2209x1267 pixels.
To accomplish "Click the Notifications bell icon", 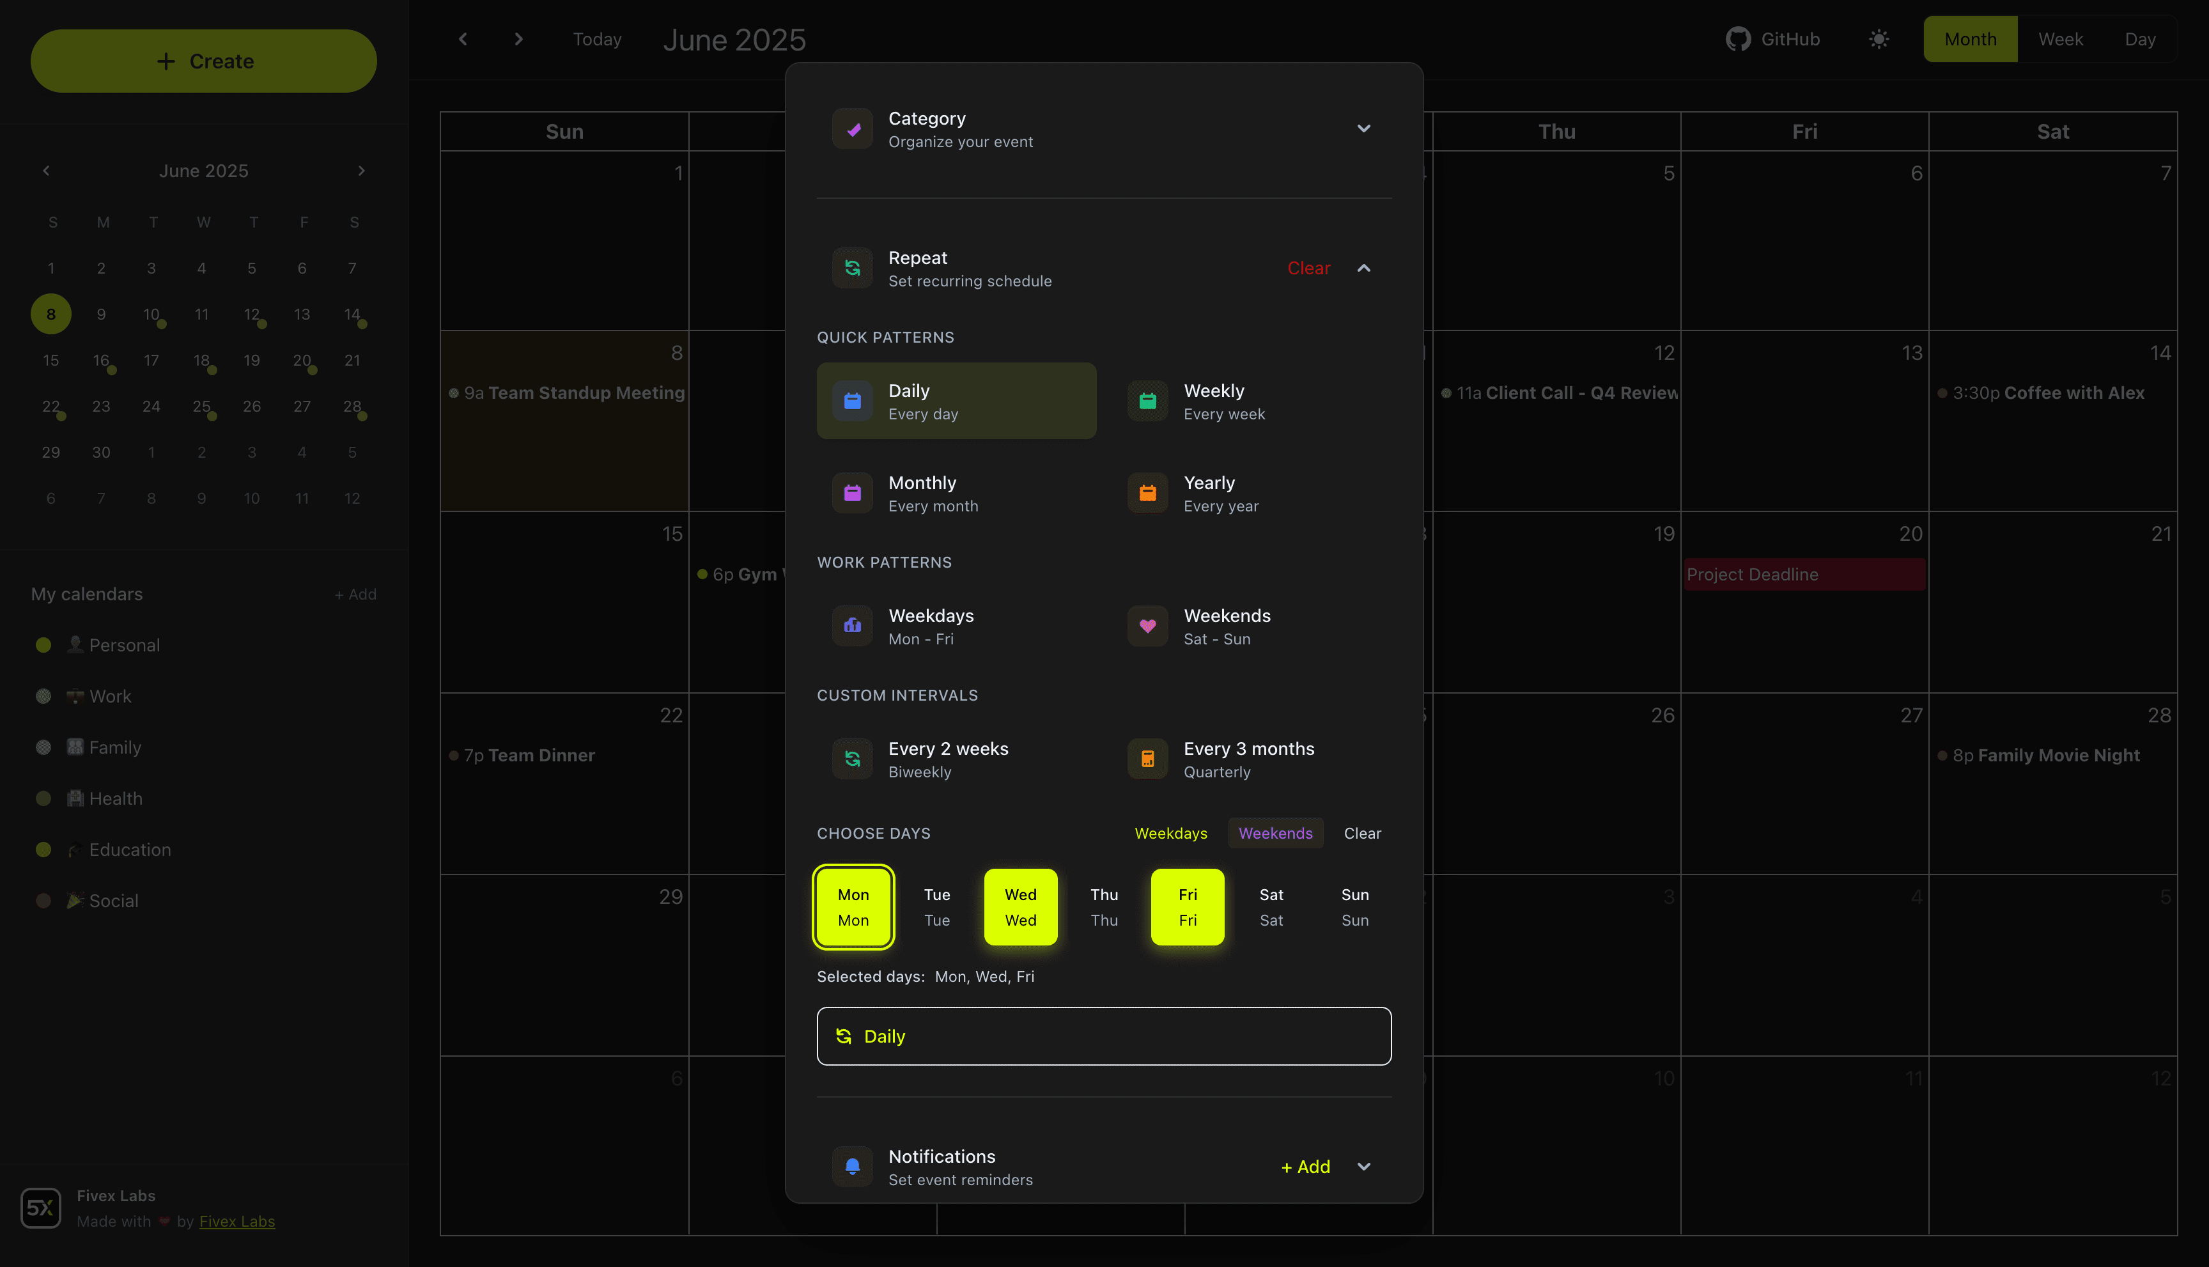I will pyautogui.click(x=853, y=1166).
